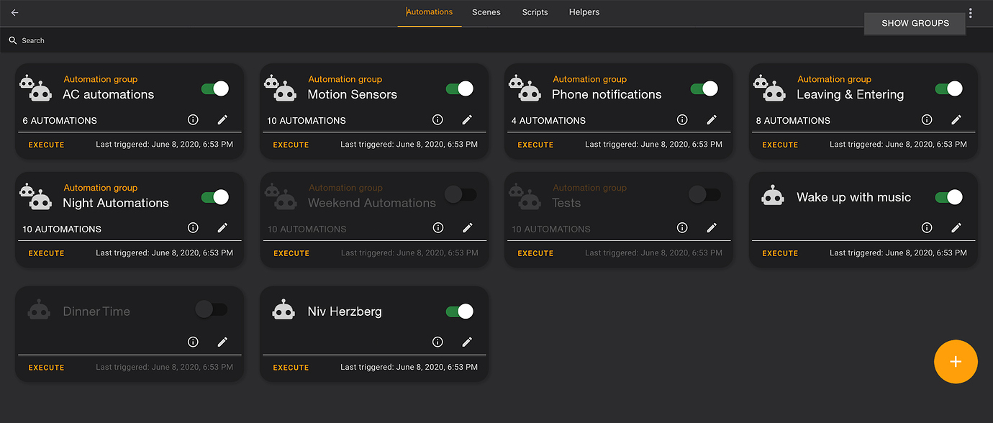Click the AC automations robot group icon
Image resolution: width=993 pixels, height=423 pixels.
click(36, 88)
